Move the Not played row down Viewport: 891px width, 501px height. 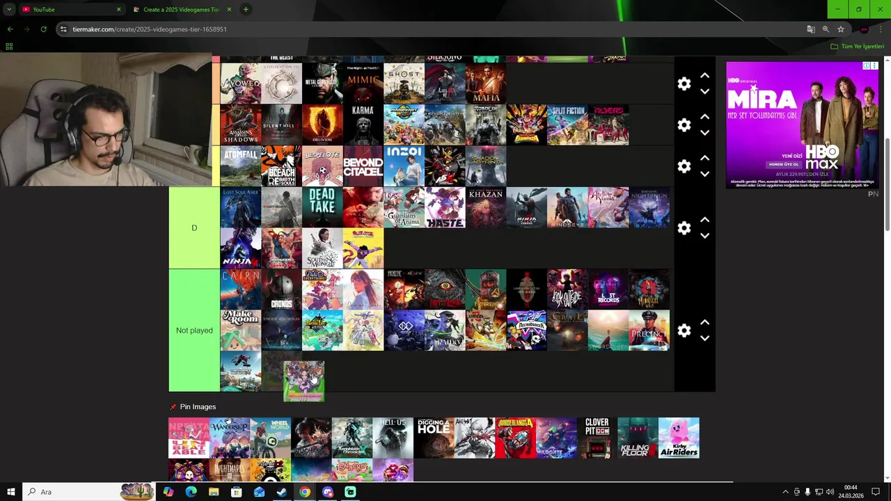pyautogui.click(x=704, y=338)
